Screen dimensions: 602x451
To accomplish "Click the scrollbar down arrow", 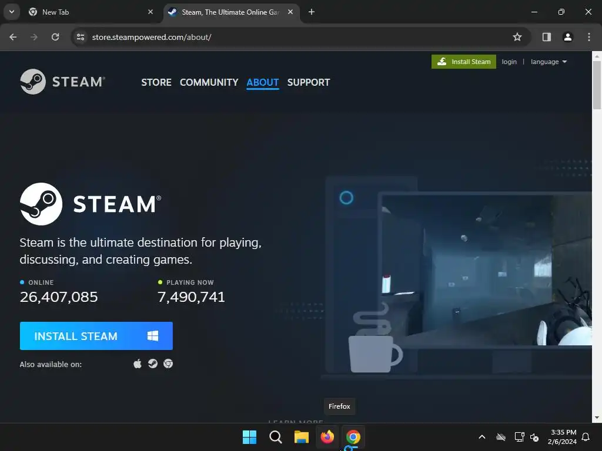I will tap(597, 418).
